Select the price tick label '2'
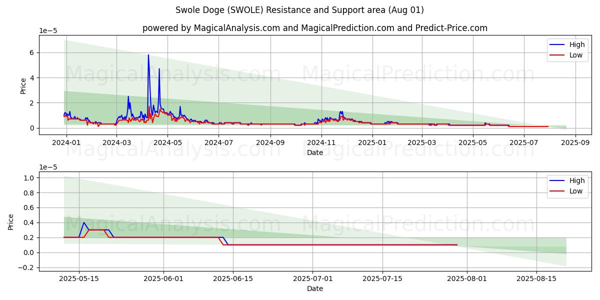 (x=31, y=103)
